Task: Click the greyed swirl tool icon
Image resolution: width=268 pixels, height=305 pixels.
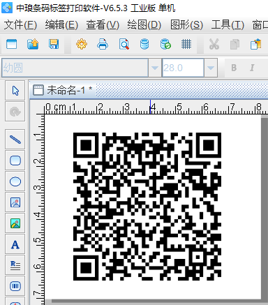Action: [x=15, y=112]
